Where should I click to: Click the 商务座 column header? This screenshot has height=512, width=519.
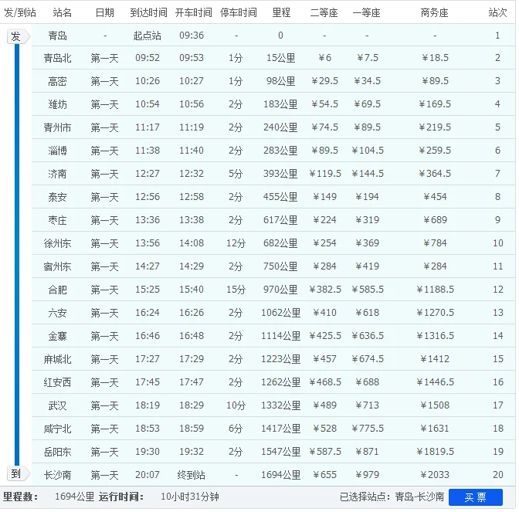click(434, 12)
